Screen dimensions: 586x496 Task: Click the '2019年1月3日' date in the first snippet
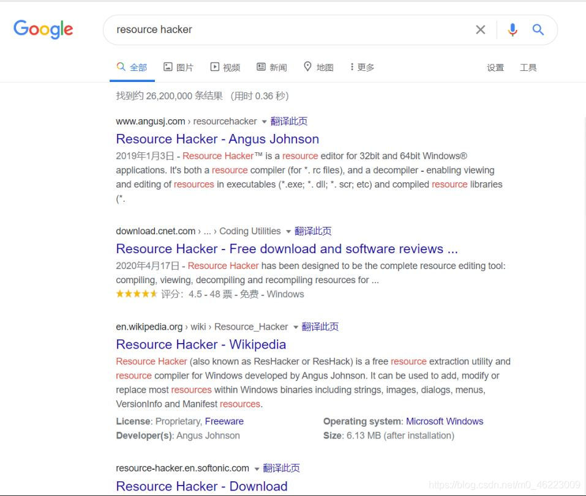145,155
